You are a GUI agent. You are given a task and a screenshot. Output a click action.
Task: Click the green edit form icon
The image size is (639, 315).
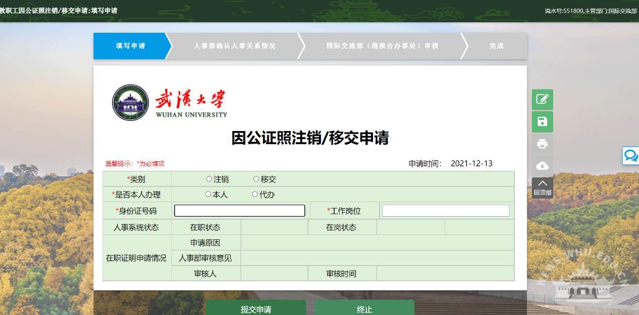click(x=542, y=99)
